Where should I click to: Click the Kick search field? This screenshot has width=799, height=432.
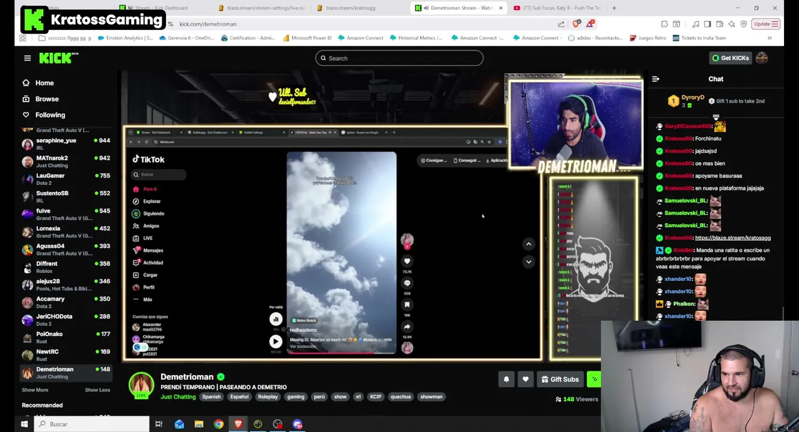(x=399, y=58)
